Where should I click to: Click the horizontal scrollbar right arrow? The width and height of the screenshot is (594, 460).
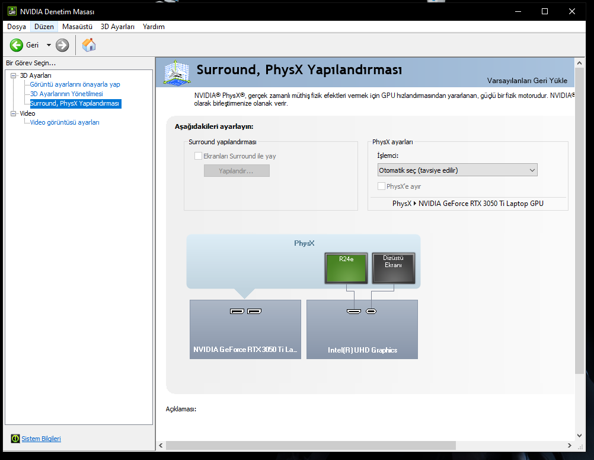pyautogui.click(x=569, y=445)
